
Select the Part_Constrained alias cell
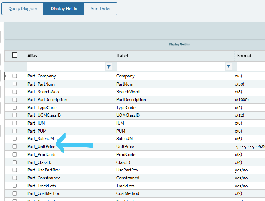[x=69, y=178]
